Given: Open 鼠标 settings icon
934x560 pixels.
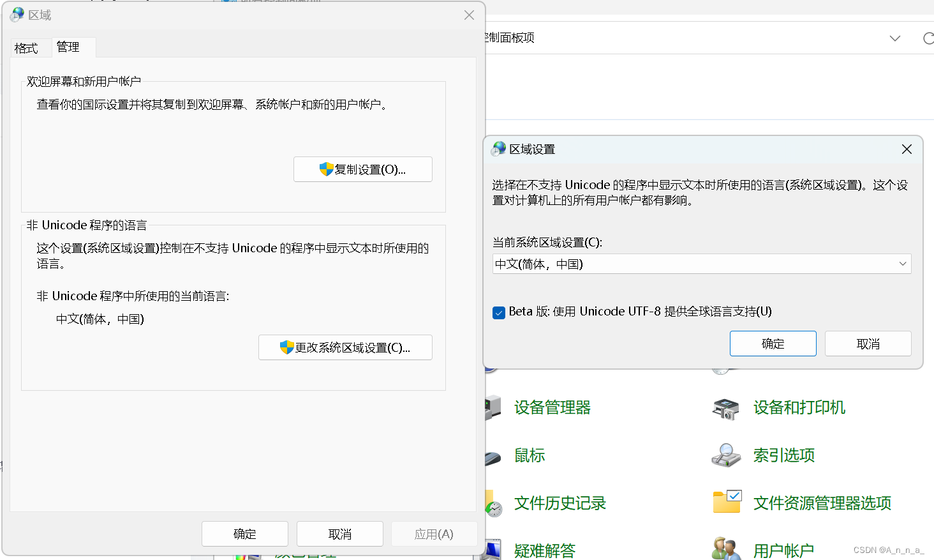Looking at the screenshot, I should (x=529, y=455).
